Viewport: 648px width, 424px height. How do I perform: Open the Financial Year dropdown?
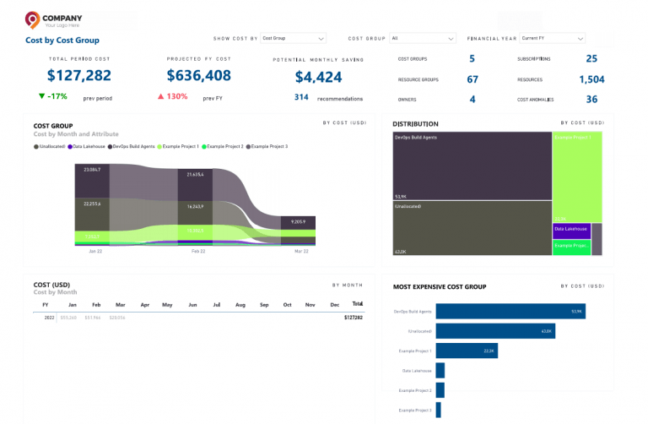pos(552,38)
